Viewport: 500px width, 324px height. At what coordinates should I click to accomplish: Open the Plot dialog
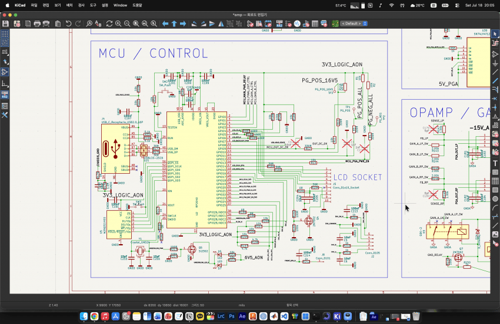click(46, 23)
